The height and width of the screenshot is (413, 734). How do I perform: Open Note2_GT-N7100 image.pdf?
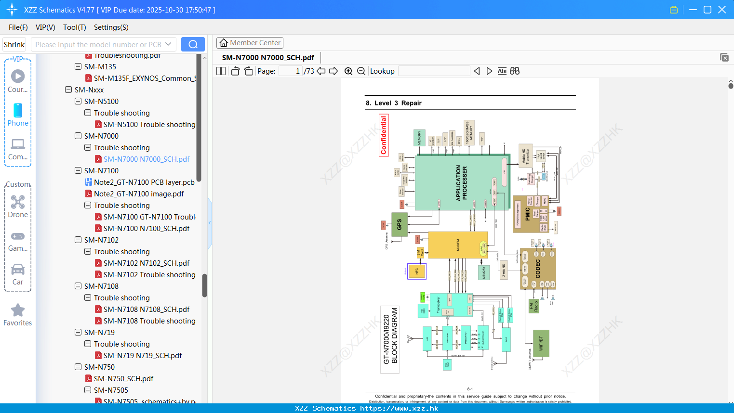[x=139, y=194]
